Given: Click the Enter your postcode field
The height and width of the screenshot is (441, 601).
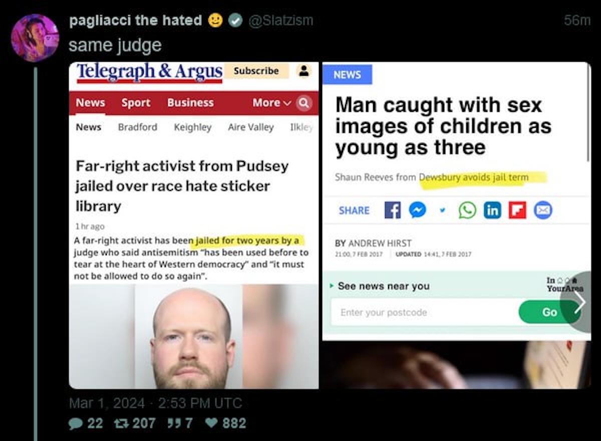Looking at the screenshot, I should [425, 312].
